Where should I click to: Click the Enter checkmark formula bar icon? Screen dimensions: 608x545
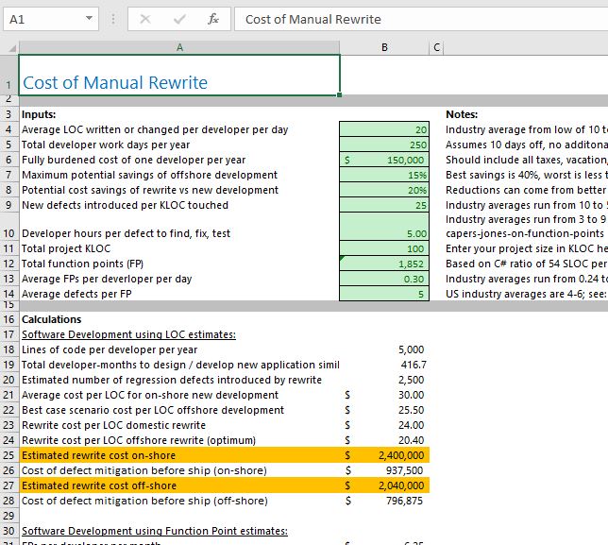click(x=179, y=19)
